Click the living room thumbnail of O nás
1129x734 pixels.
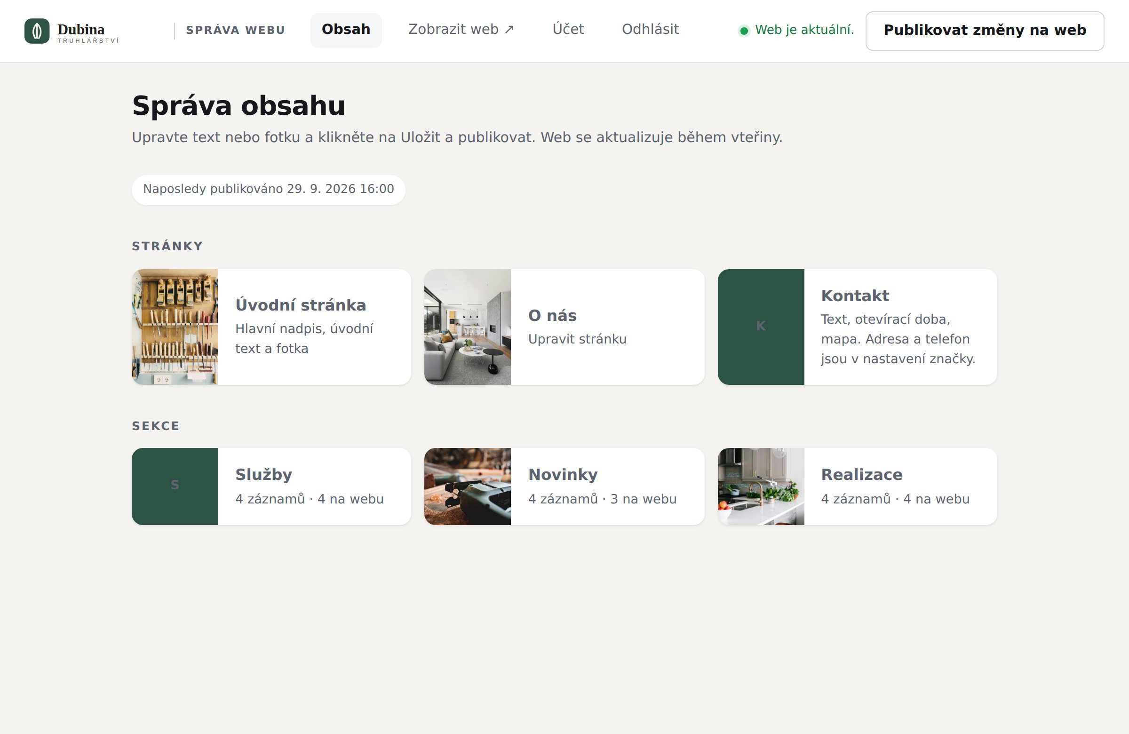coord(467,327)
